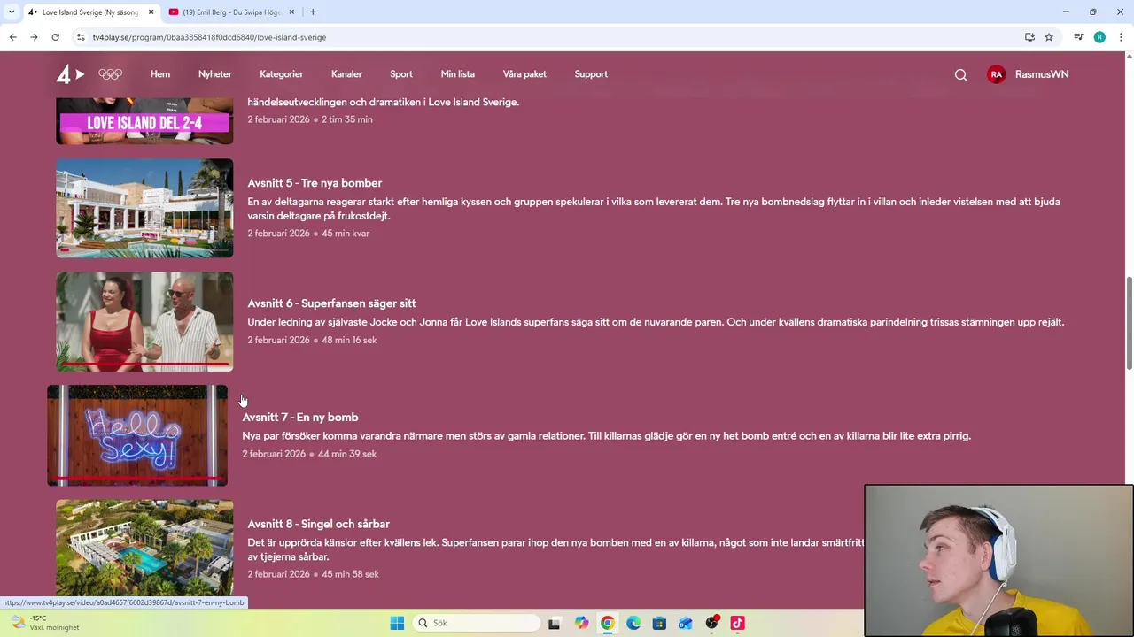Click the webcam overlay of streamer
Screen dimensions: 1134x637
pyautogui.click(x=998, y=560)
